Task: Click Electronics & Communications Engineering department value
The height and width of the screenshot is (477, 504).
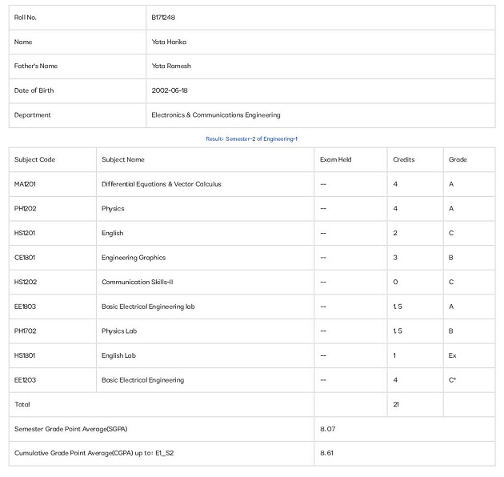Action: (x=216, y=114)
